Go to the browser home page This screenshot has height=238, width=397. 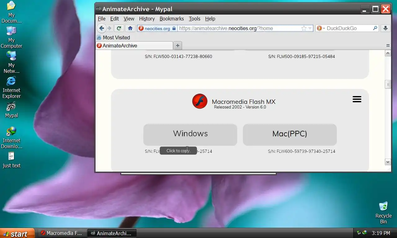(130, 28)
